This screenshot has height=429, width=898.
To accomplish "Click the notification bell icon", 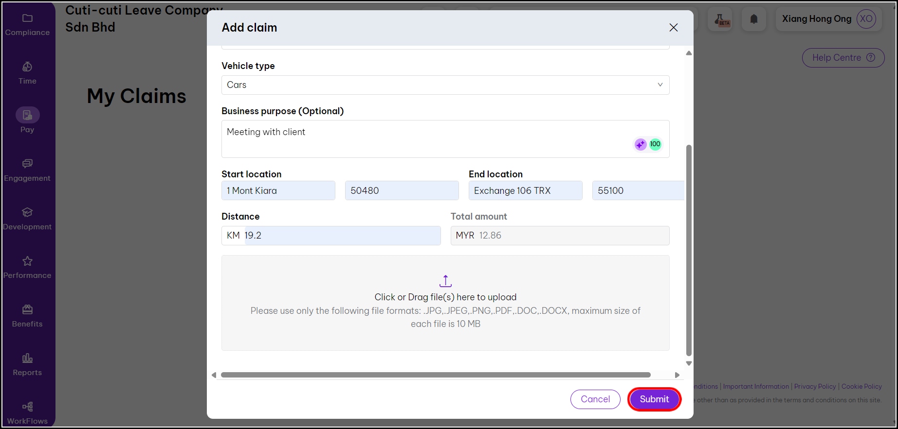I will 753,19.
